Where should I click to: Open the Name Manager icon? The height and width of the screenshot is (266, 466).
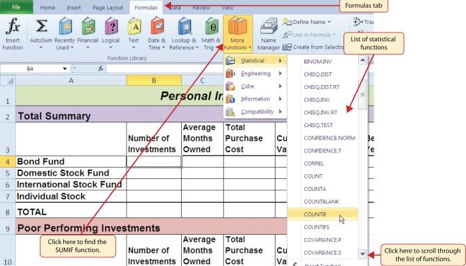click(x=268, y=27)
